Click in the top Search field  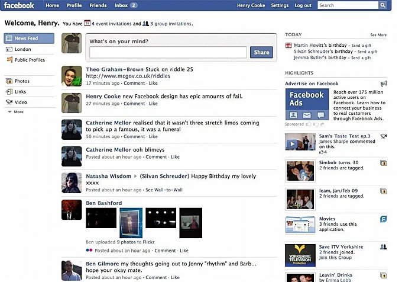[348, 5]
